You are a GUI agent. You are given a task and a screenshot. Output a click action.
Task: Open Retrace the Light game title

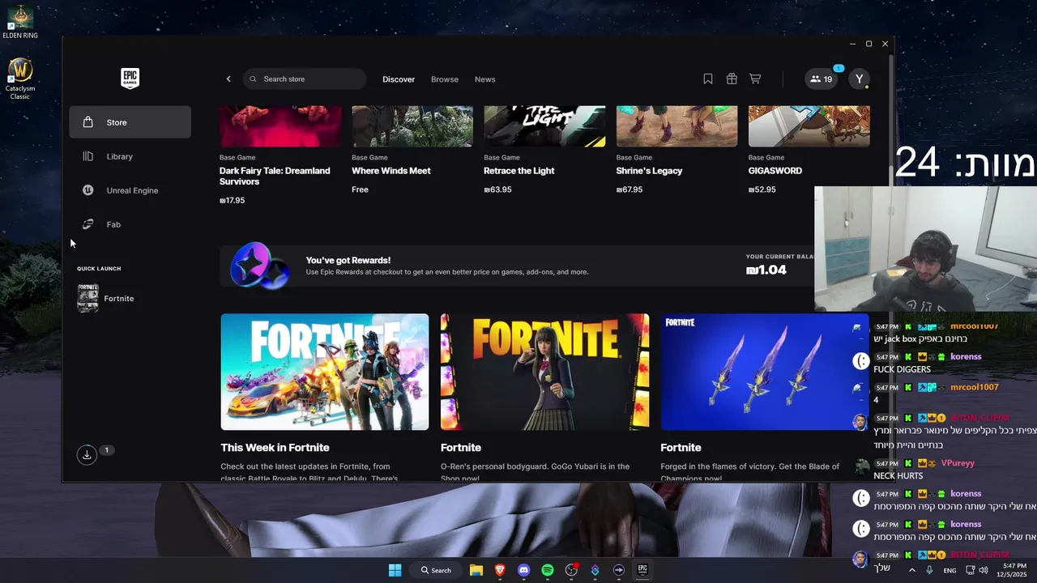[x=519, y=171]
